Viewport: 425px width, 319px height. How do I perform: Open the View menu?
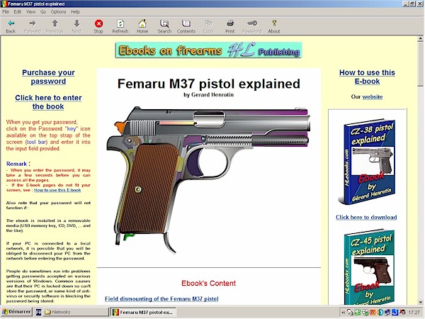tap(31, 11)
